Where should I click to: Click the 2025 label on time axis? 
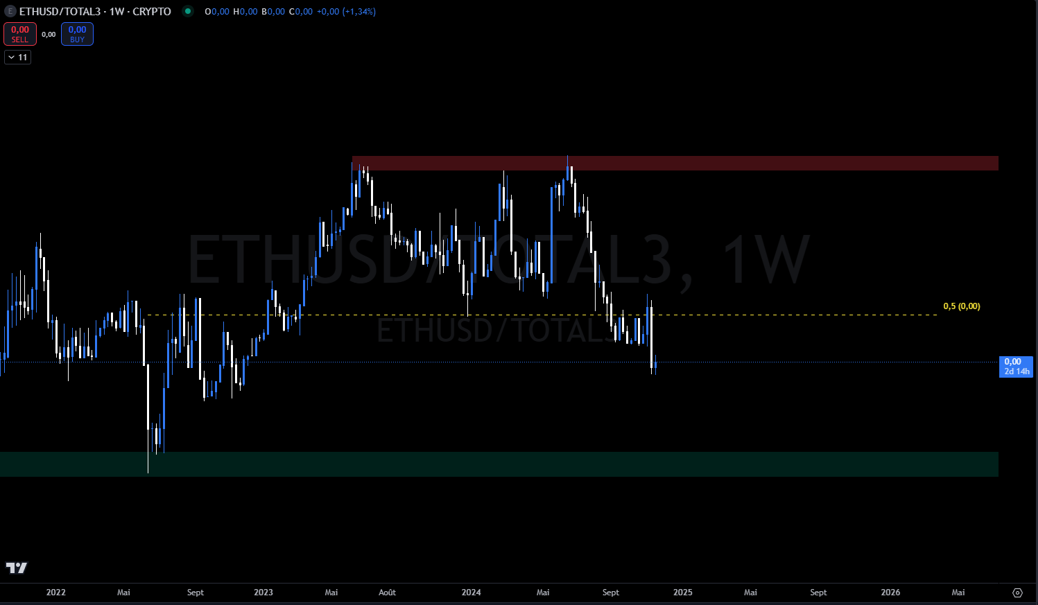click(x=683, y=593)
